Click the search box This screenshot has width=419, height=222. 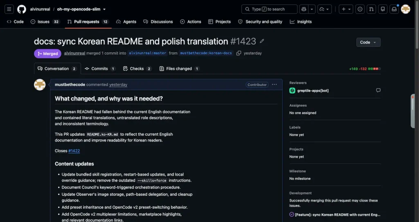point(269,9)
